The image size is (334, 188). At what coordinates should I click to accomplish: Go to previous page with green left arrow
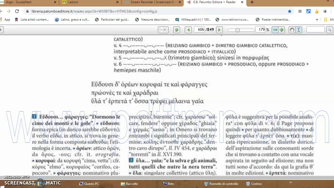coord(188,30)
